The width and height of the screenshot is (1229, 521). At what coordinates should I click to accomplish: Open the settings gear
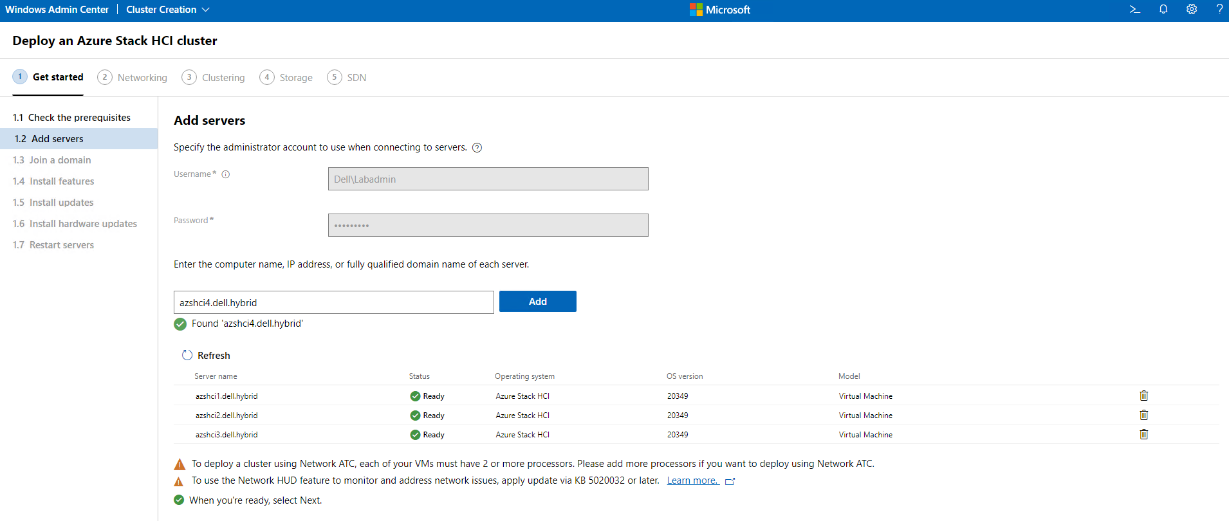click(x=1191, y=10)
